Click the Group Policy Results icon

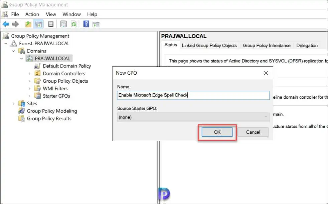click(x=22, y=118)
